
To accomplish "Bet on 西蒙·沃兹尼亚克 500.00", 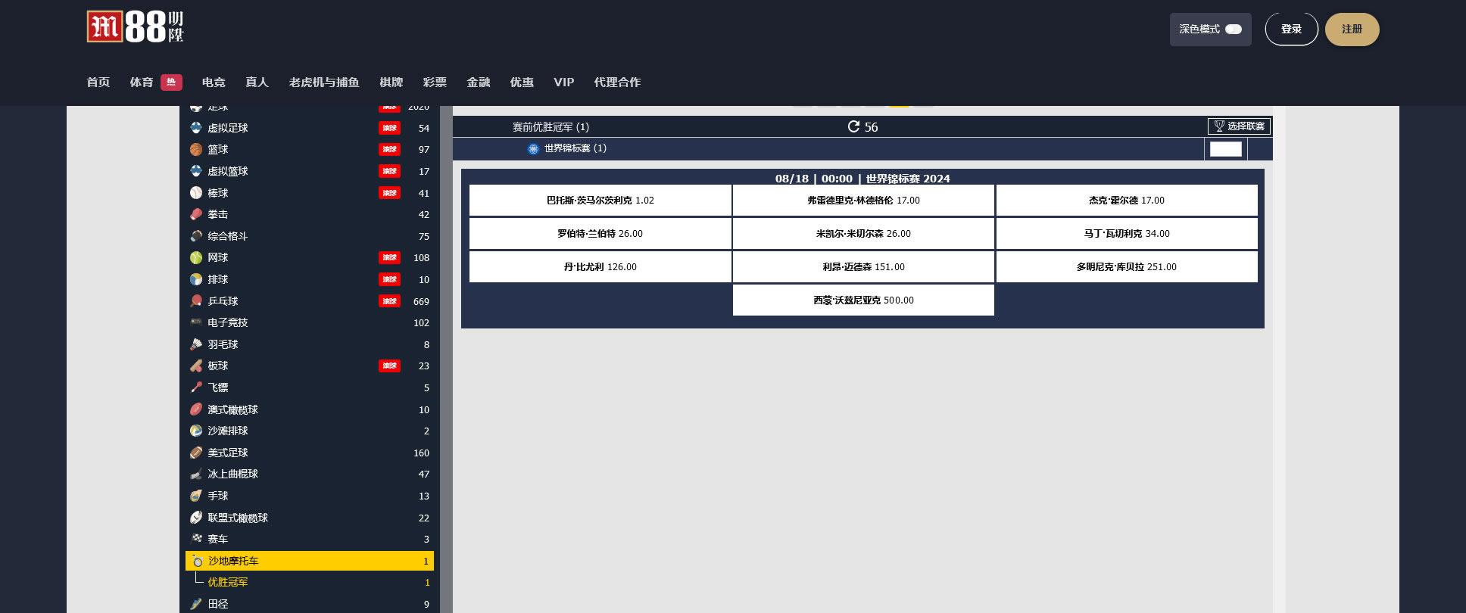I will [863, 300].
